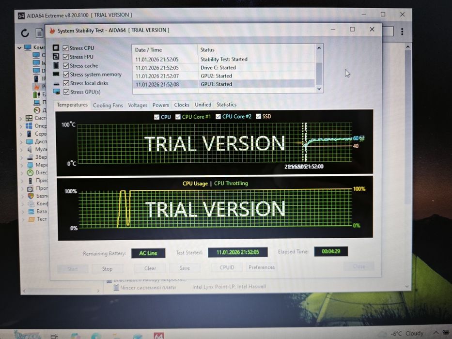Click the Windows logo icon next to Опер

coord(29,126)
